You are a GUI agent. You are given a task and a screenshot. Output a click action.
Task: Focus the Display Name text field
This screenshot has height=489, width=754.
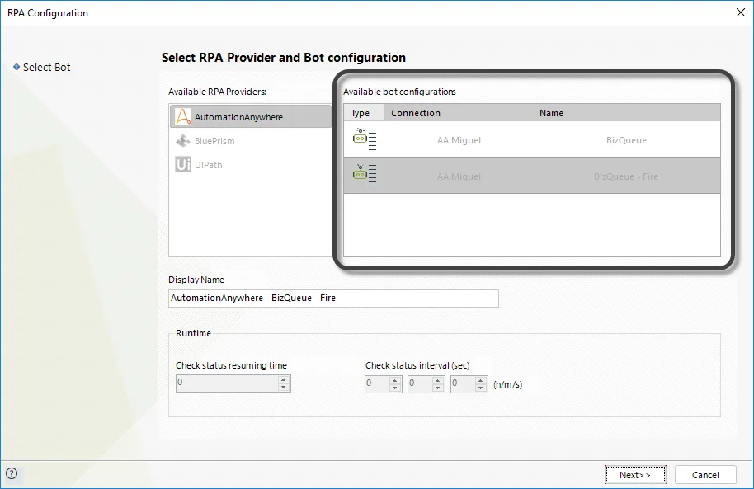(333, 299)
